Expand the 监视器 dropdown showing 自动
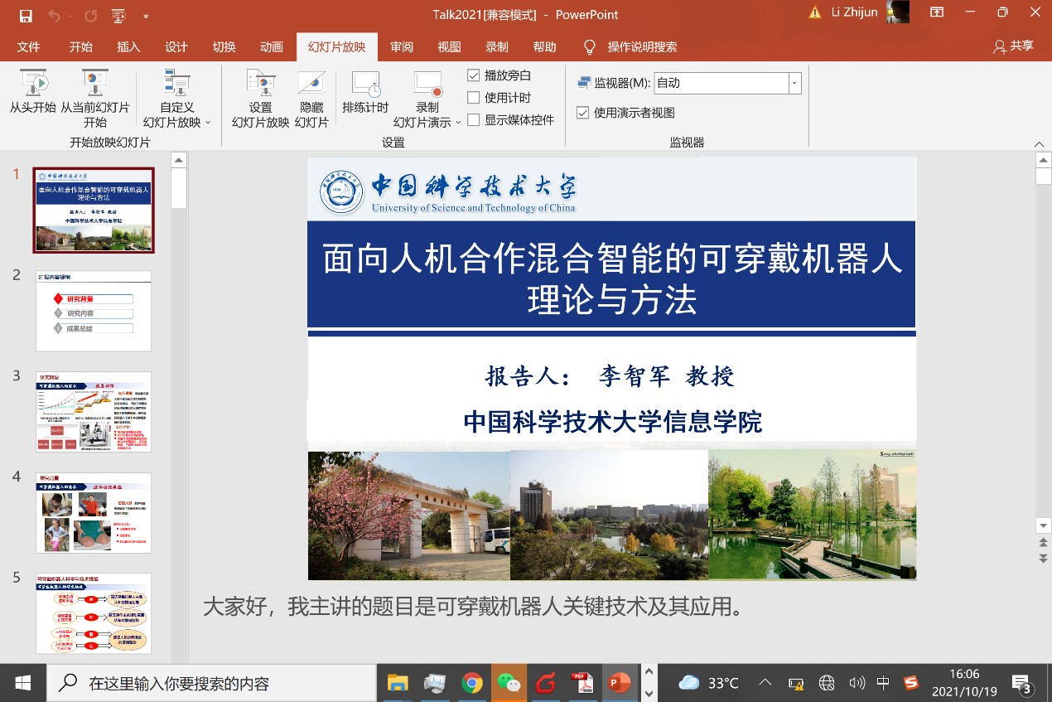The height and width of the screenshot is (702, 1052). [794, 83]
